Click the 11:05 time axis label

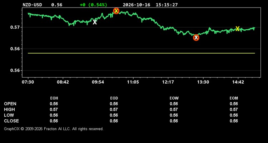[133, 82]
